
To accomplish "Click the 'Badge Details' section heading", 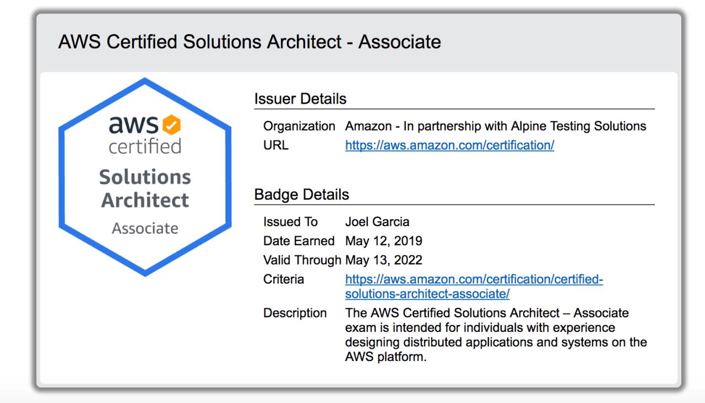I will (x=301, y=195).
